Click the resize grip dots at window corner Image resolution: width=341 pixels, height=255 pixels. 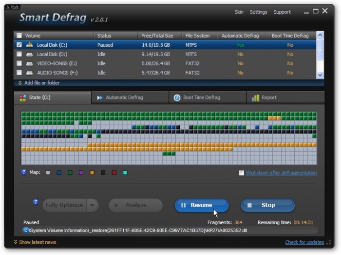click(x=329, y=242)
